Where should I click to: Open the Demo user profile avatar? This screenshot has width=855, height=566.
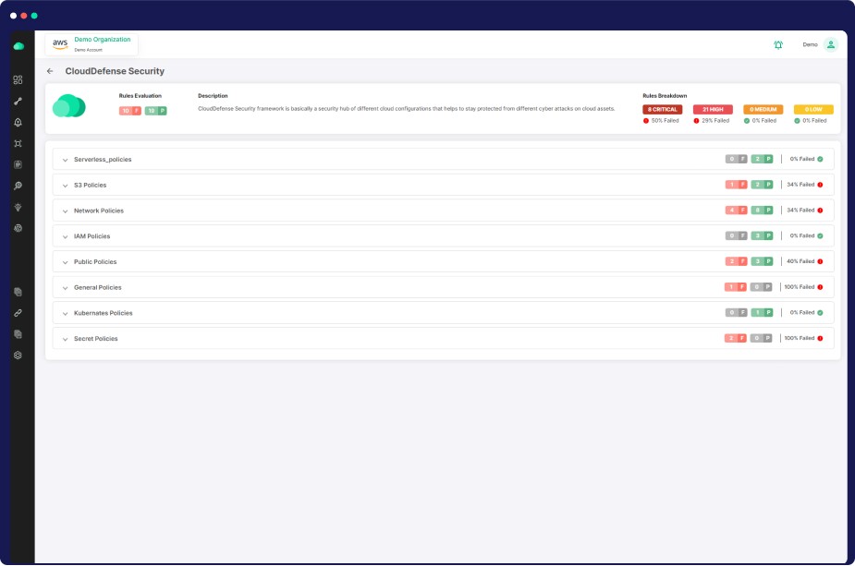point(830,44)
